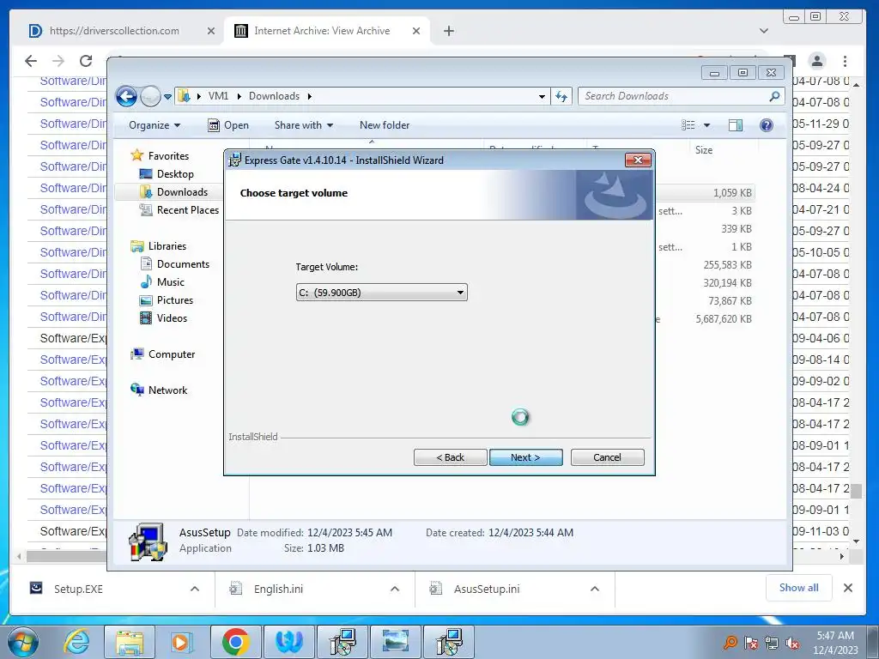This screenshot has width=879, height=659.
Task: Open the Windows Start menu
Action: coord(23,642)
